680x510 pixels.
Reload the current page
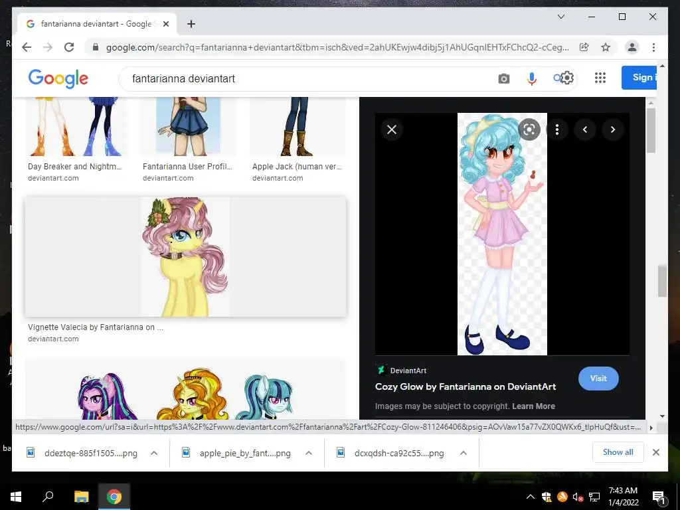coord(69,47)
